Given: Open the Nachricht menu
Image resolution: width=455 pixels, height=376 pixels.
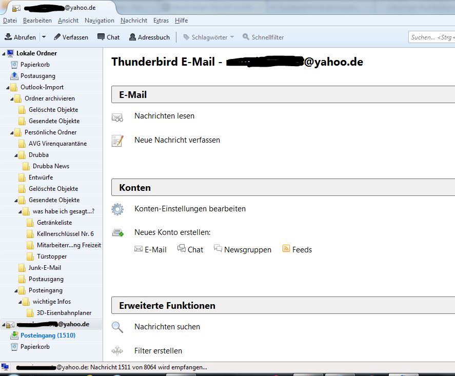Looking at the screenshot, I should point(134,21).
